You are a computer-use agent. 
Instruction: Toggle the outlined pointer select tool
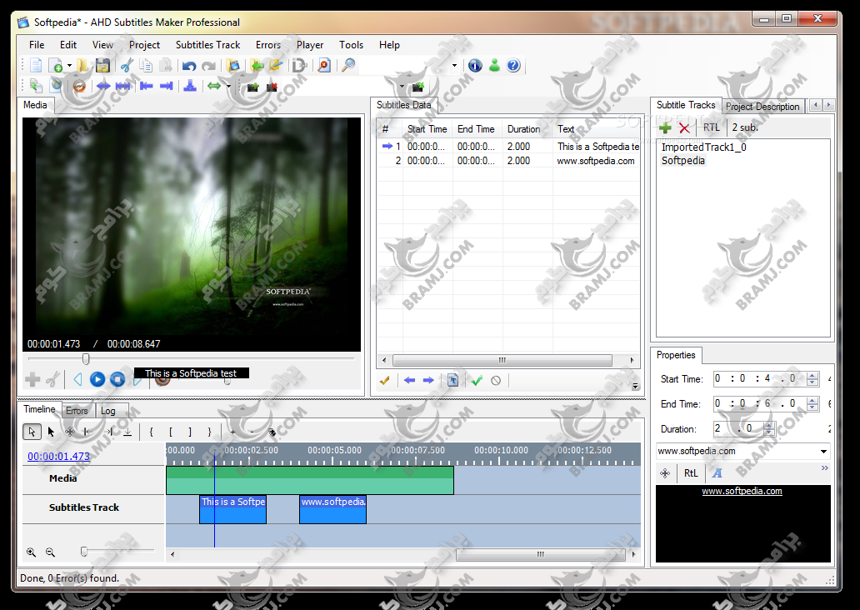[32, 432]
